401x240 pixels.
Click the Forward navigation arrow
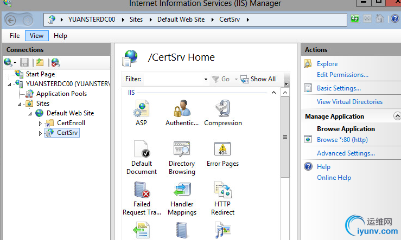coord(28,20)
